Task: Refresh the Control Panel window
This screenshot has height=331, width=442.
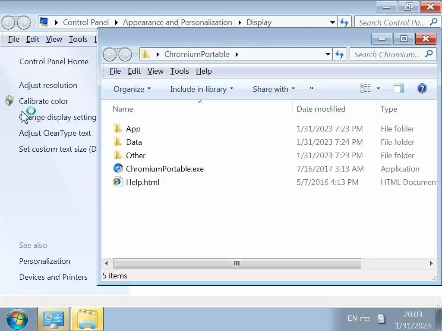Action: pos(344,22)
